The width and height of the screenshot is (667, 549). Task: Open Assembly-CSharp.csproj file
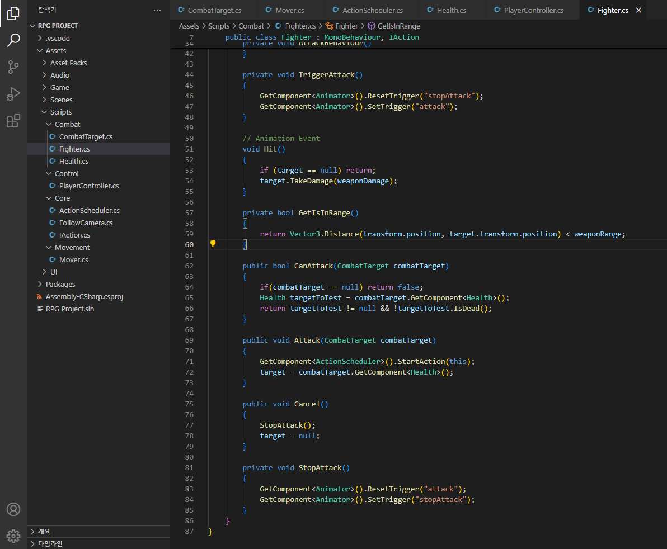point(84,296)
